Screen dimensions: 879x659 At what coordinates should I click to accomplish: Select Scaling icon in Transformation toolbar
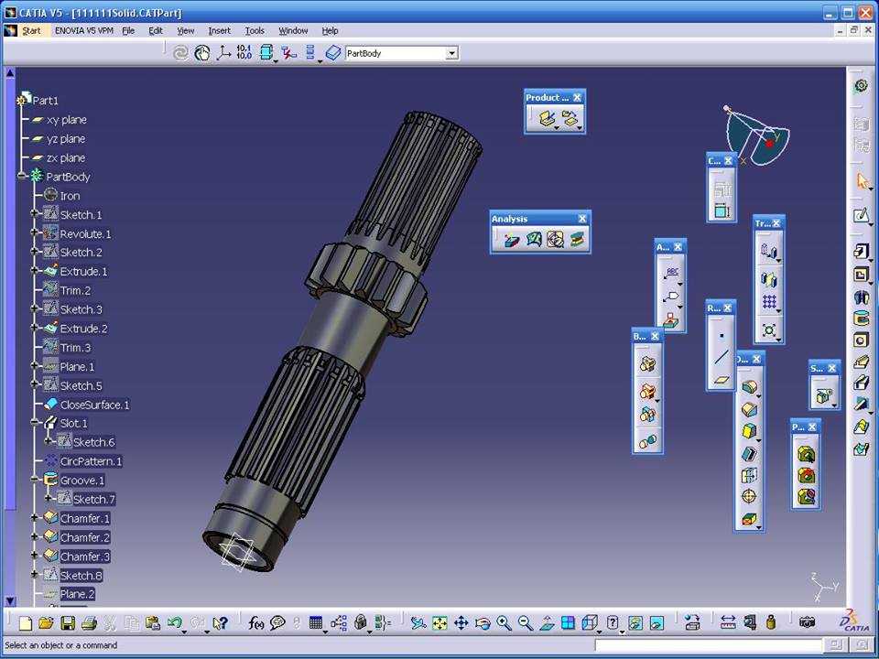[x=769, y=330]
